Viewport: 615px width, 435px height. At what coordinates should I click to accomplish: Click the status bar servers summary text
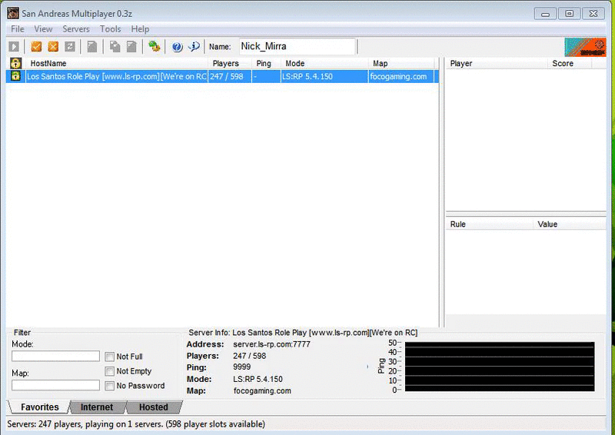pos(136,424)
